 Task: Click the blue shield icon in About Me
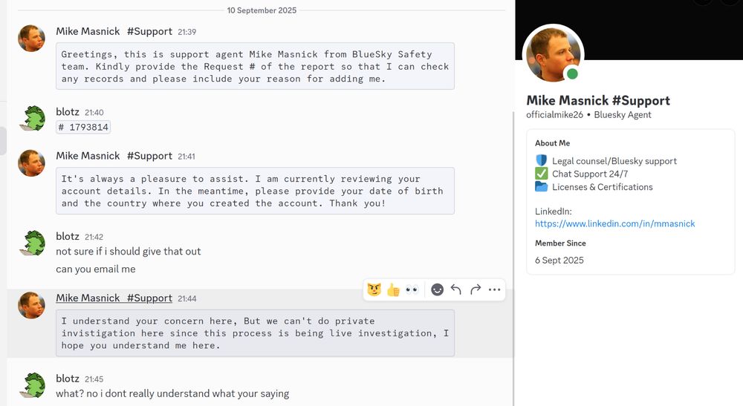coord(541,160)
